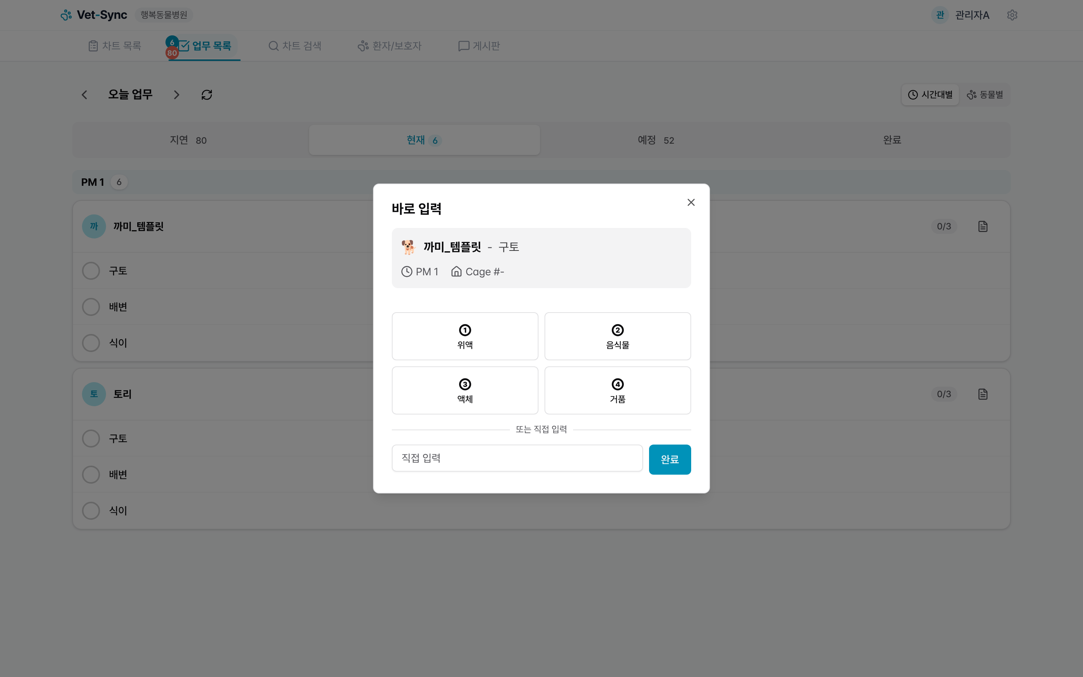
Task: Click the refresh icon next to 오늘 업무
Action: click(206, 94)
